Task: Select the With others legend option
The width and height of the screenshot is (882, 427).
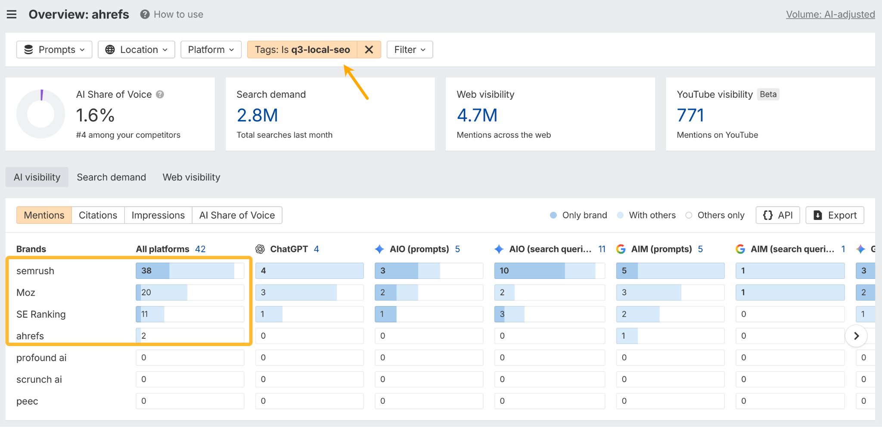Action: (x=646, y=215)
